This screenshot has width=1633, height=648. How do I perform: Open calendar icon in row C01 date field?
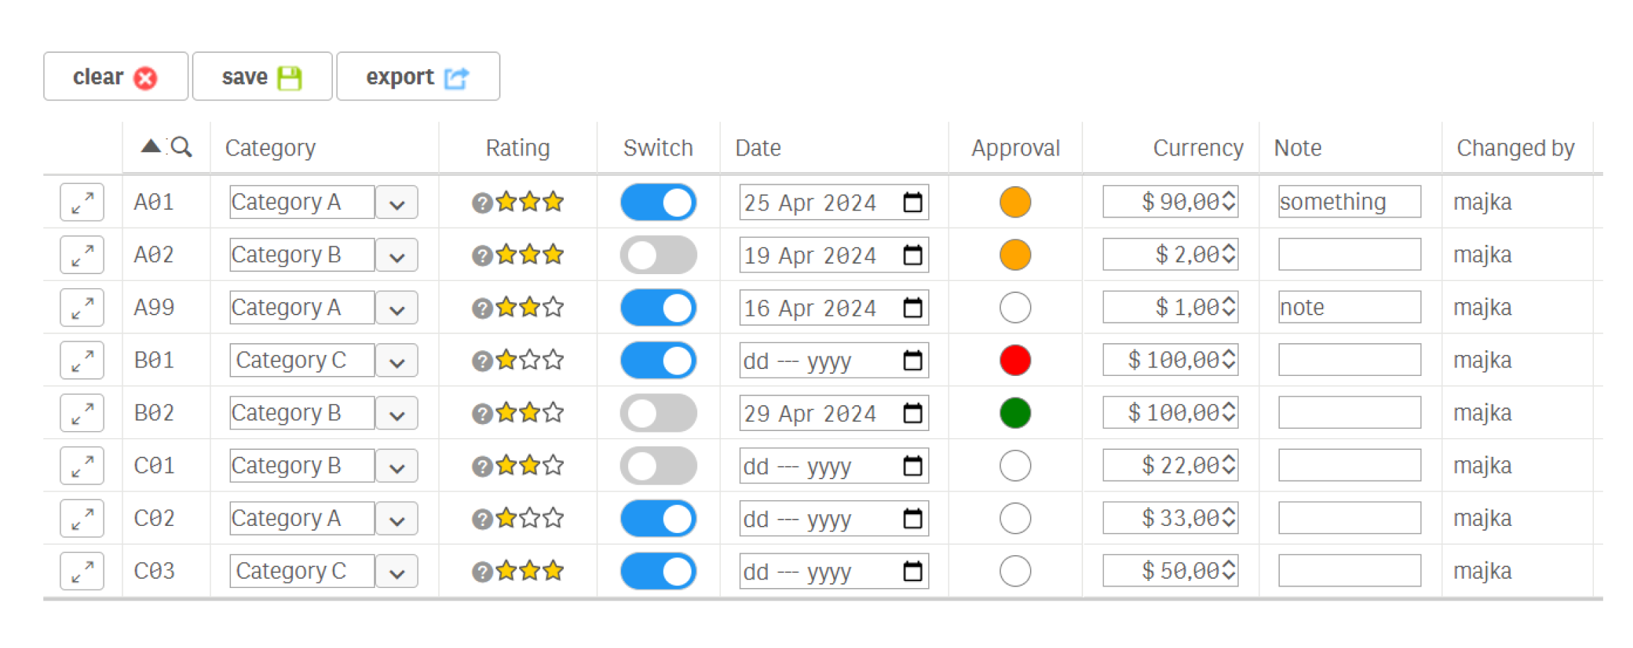click(x=912, y=466)
